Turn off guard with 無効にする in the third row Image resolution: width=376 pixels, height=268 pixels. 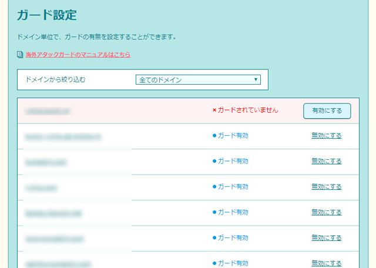[x=326, y=161]
